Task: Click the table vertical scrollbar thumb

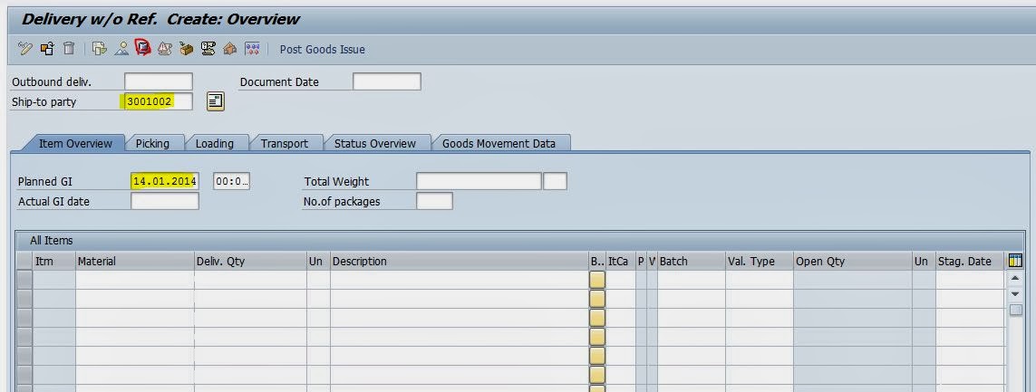Action: pos(1015,310)
